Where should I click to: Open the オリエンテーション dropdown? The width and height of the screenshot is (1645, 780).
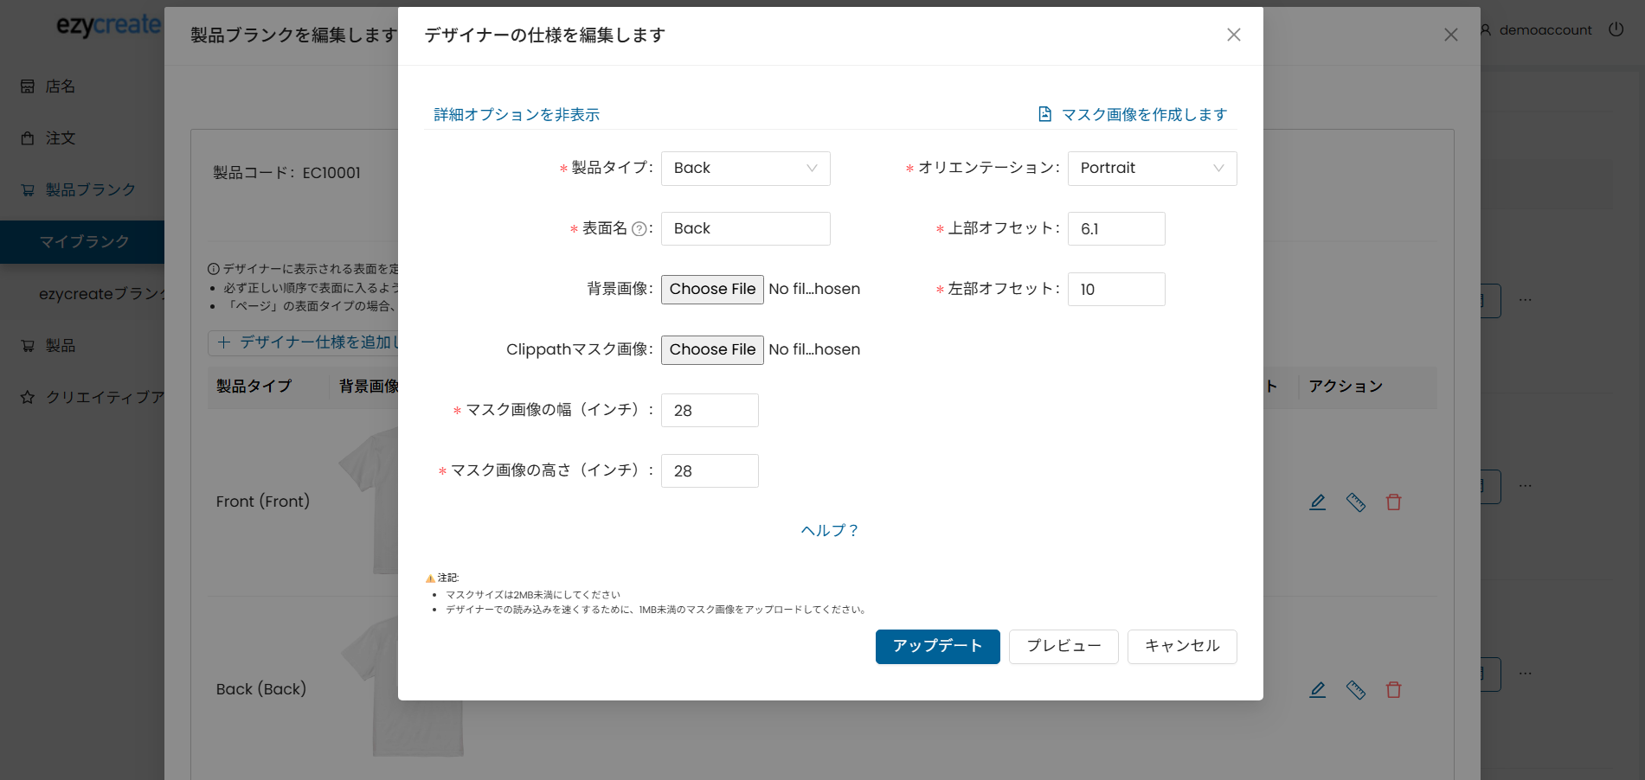click(1152, 168)
